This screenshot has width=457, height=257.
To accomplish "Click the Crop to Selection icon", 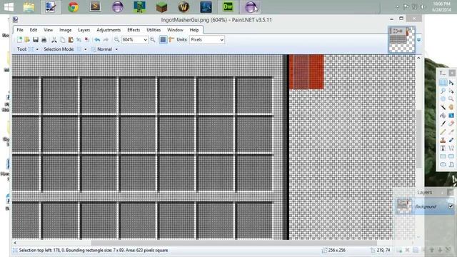I will click(79, 40).
